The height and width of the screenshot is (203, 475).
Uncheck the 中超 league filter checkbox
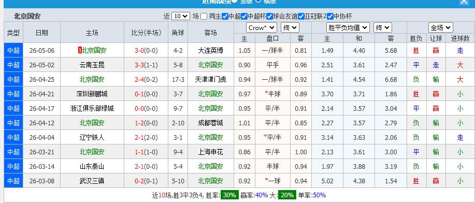tap(225, 17)
